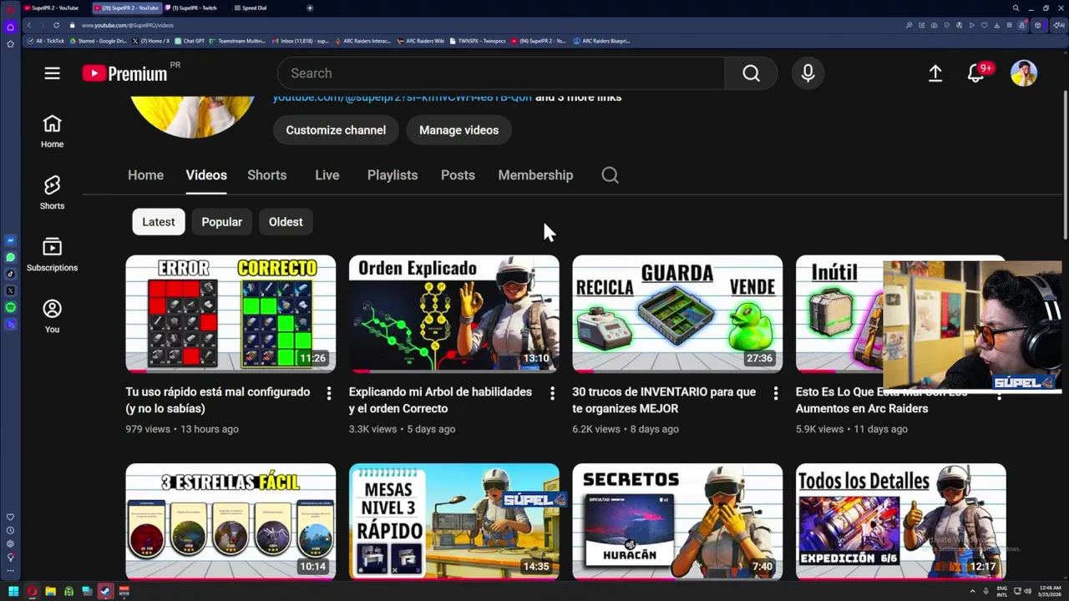Switch to the Speed Dial browser tab
Image resolution: width=1069 pixels, height=601 pixels.
click(x=254, y=8)
